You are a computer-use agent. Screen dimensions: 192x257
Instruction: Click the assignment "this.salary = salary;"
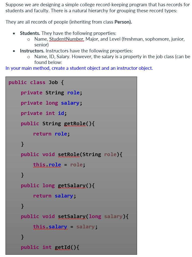click(66, 227)
